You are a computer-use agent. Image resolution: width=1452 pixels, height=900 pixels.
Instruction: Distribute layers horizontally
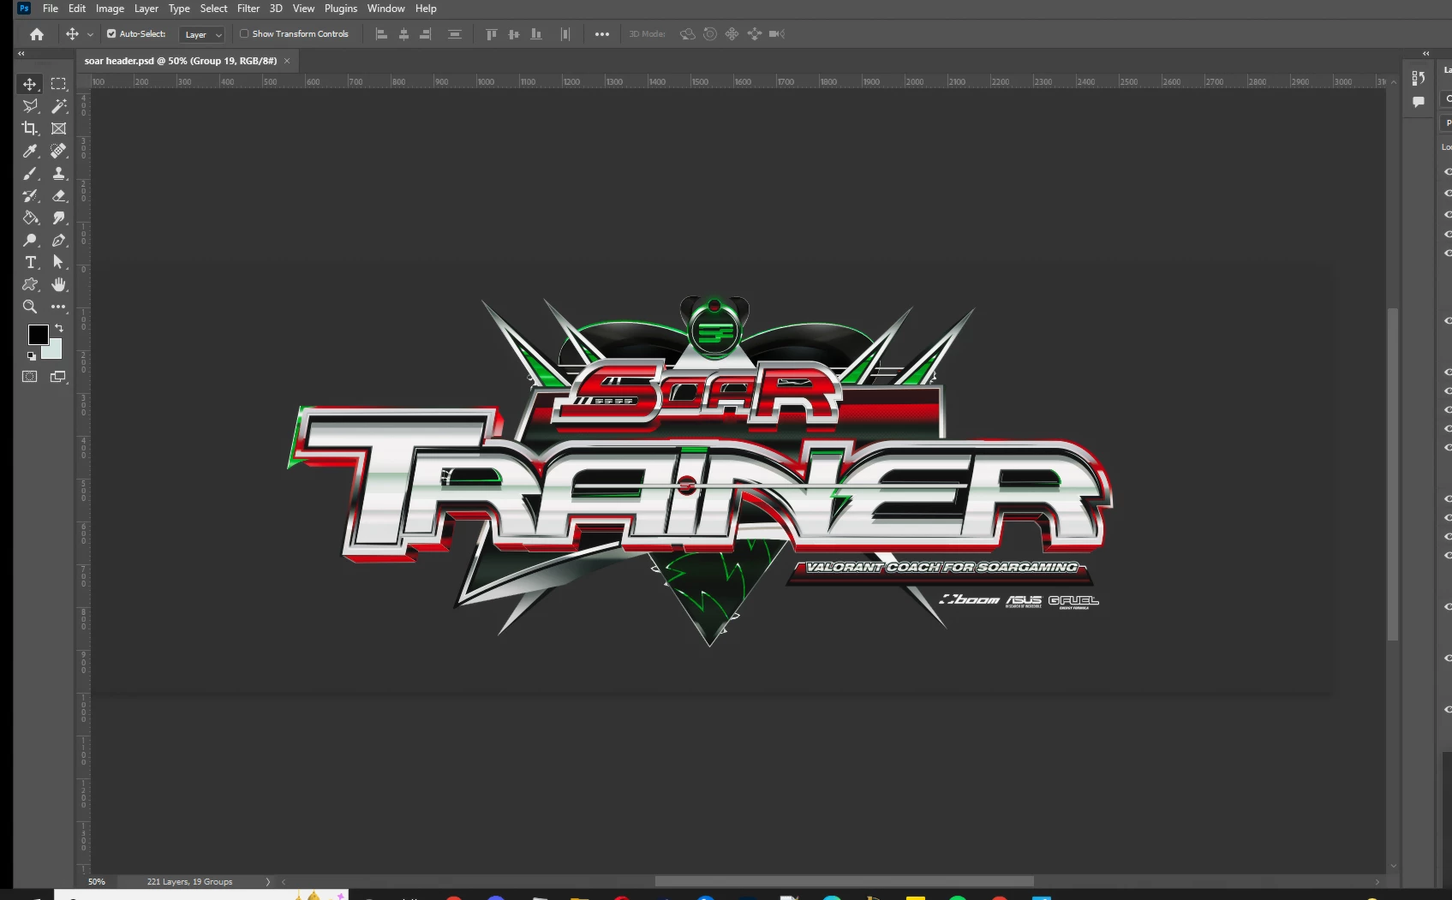coord(565,34)
